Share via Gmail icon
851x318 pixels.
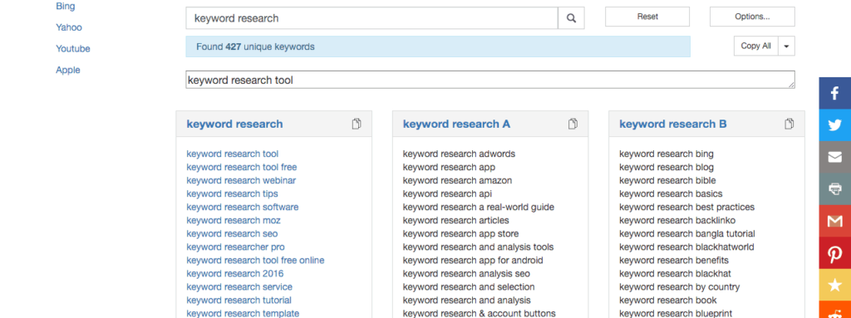click(834, 221)
